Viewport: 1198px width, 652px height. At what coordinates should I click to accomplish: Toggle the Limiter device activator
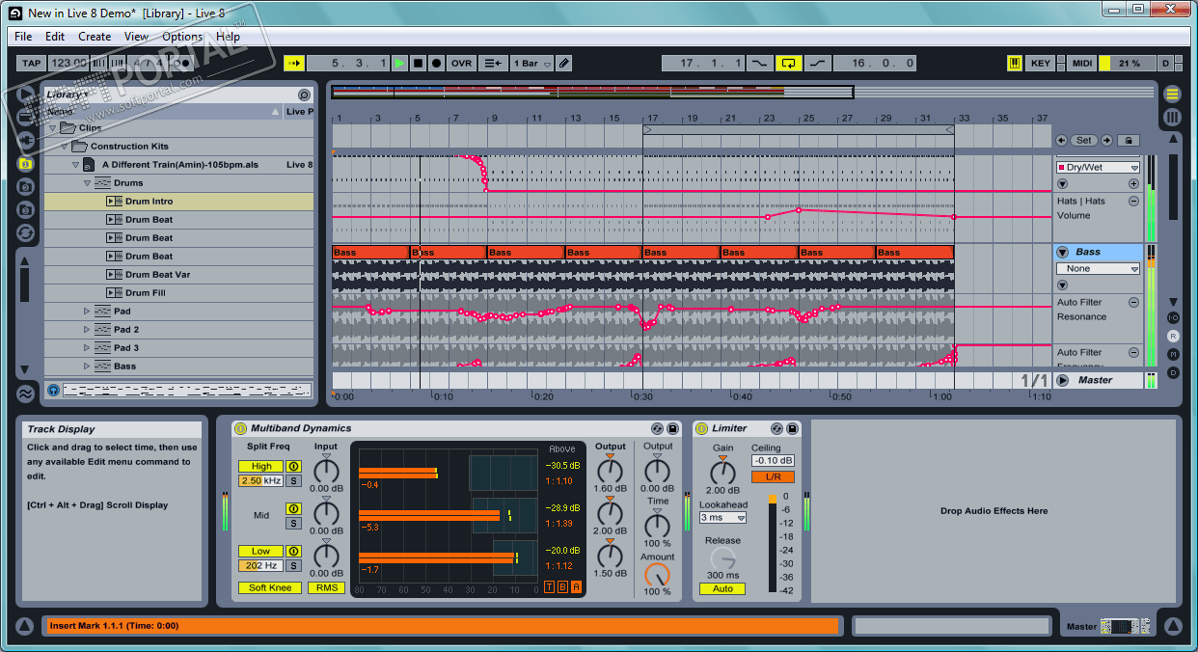coord(701,428)
